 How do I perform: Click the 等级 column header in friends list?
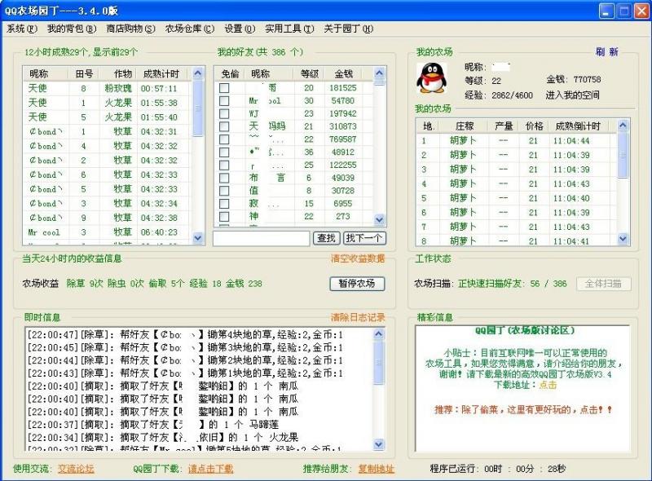pos(310,74)
